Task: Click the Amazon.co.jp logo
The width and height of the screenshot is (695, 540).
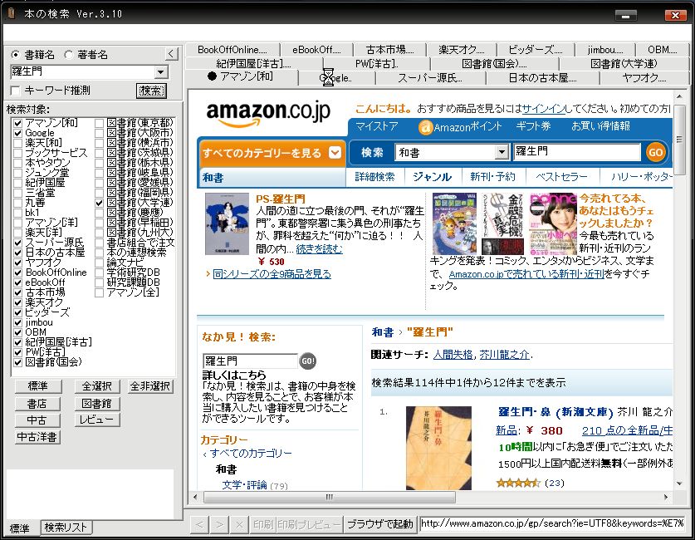Action: click(x=268, y=113)
